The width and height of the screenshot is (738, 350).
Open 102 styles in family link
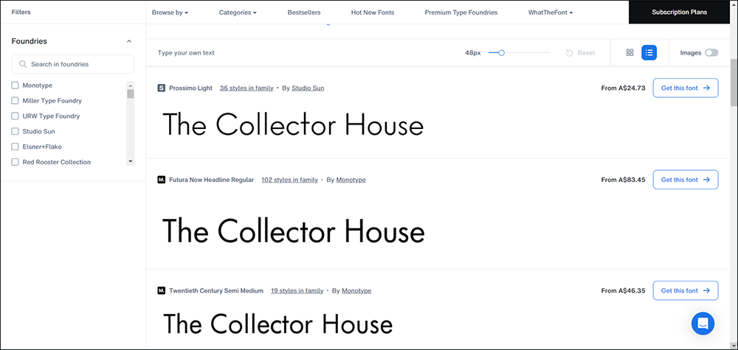289,180
